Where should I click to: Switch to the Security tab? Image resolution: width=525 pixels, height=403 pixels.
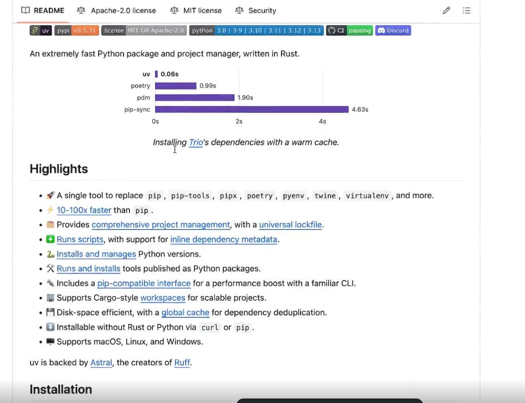[256, 11]
